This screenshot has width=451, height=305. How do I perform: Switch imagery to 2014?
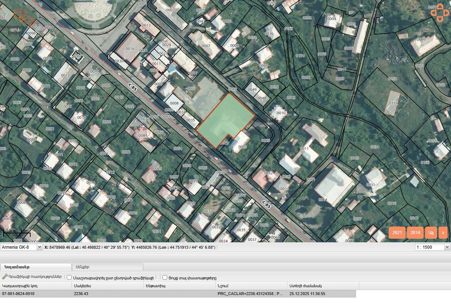[415, 233]
